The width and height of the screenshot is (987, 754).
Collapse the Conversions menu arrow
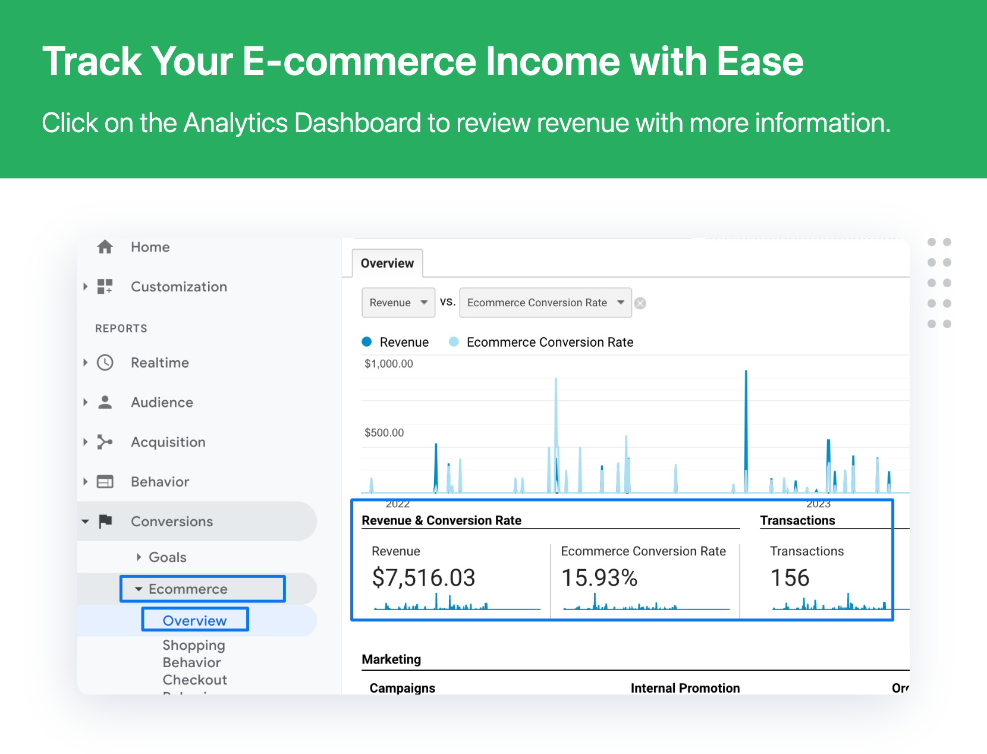pos(86,521)
